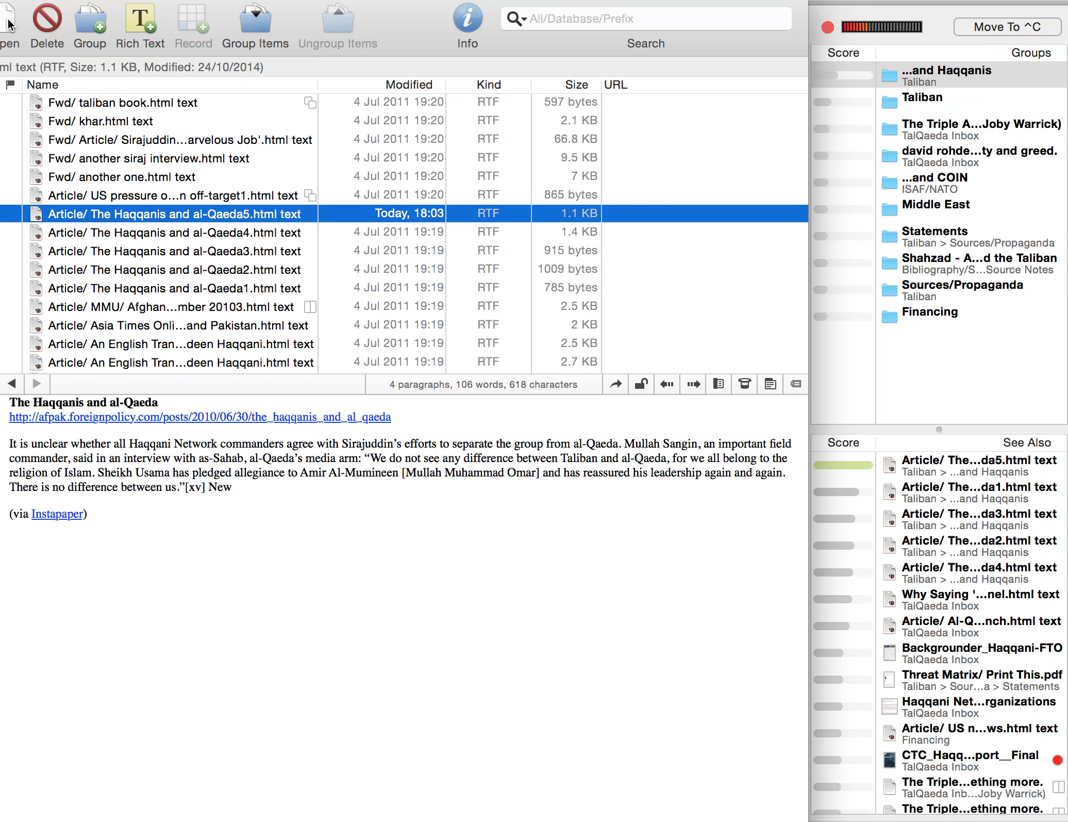Toggle the red record dot in classify panel
The width and height of the screenshot is (1068, 822).
[828, 27]
